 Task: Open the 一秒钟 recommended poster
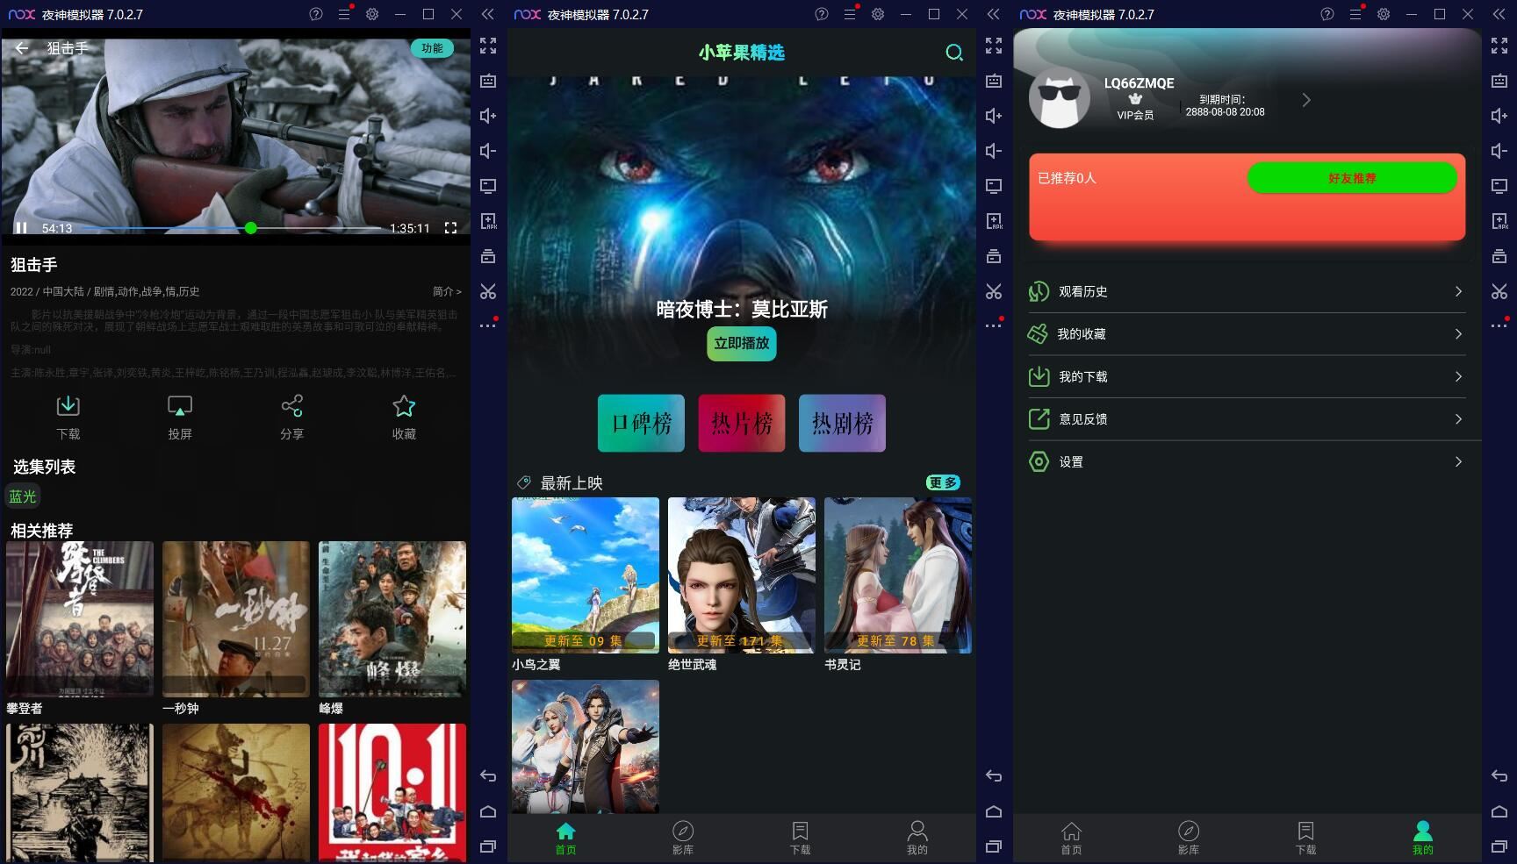click(236, 619)
